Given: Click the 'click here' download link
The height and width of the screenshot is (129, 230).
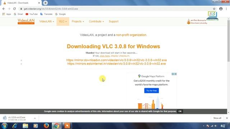Looking at the screenshot, I should (105, 56).
